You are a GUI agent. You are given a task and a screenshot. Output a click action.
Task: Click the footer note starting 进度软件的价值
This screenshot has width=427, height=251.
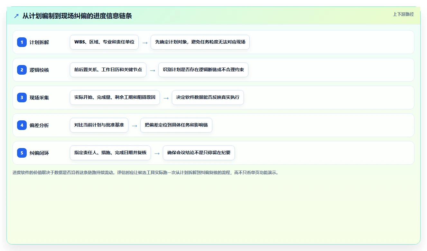pyautogui.click(x=146, y=172)
